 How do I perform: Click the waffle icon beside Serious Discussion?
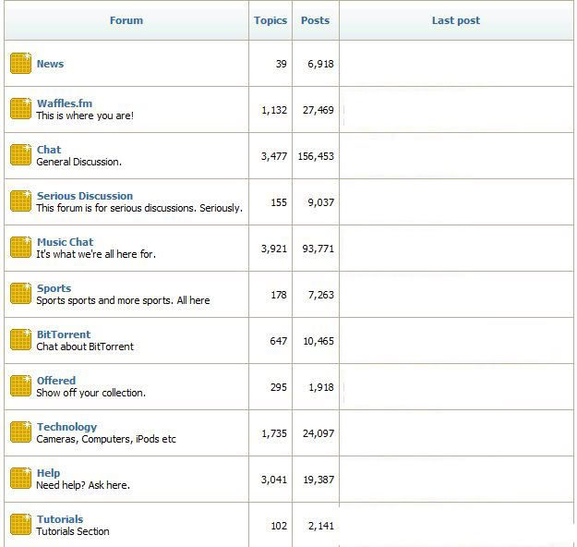(21, 201)
